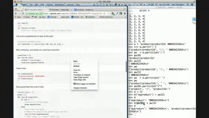
Task: Open Milk bookmark
Action: (34, 17)
